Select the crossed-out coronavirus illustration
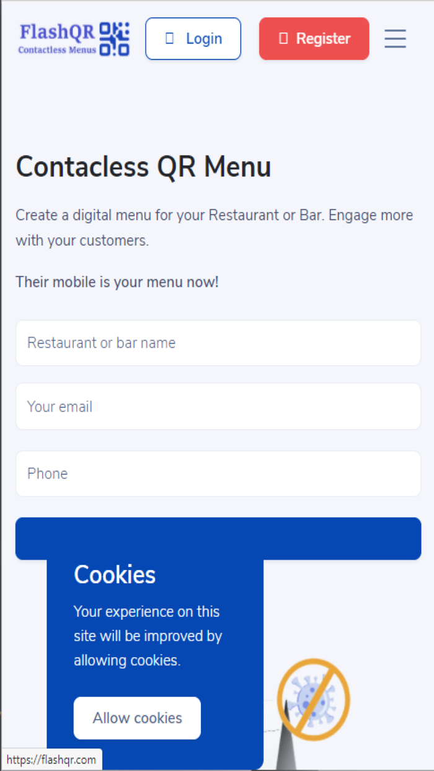Viewport: 434px width, 771px height. click(314, 699)
